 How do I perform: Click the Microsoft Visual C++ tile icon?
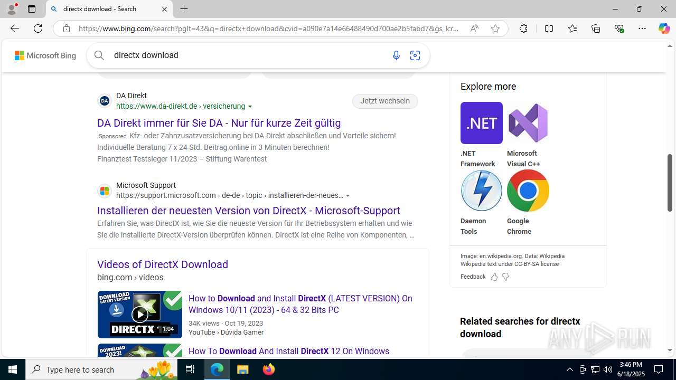[x=528, y=123]
